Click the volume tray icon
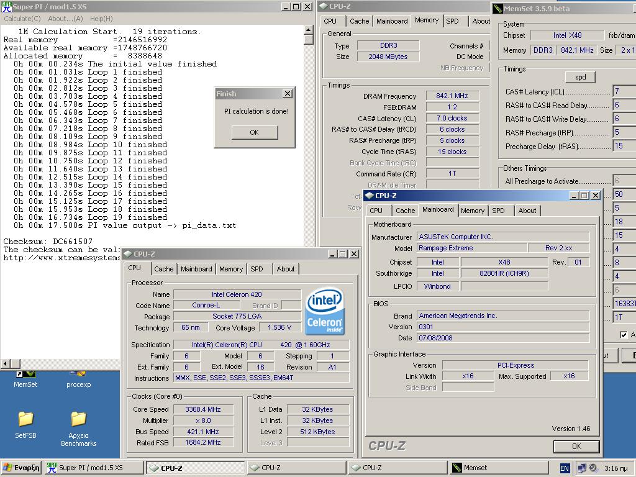 (x=593, y=468)
